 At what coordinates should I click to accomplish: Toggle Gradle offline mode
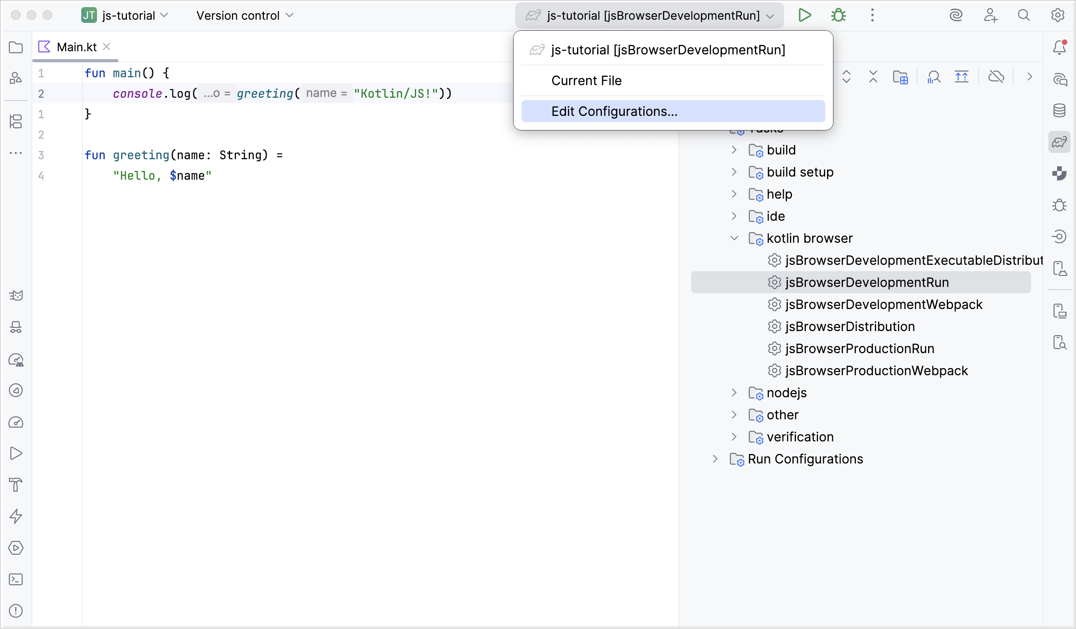[997, 77]
